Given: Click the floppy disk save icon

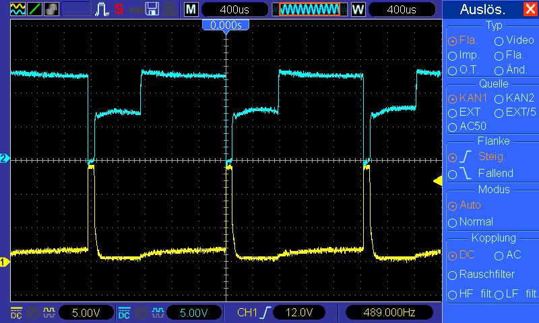Looking at the screenshot, I should [x=152, y=9].
